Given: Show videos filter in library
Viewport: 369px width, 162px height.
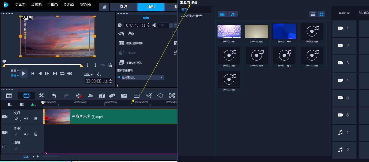Looking at the screenshot, I should coord(222,14).
